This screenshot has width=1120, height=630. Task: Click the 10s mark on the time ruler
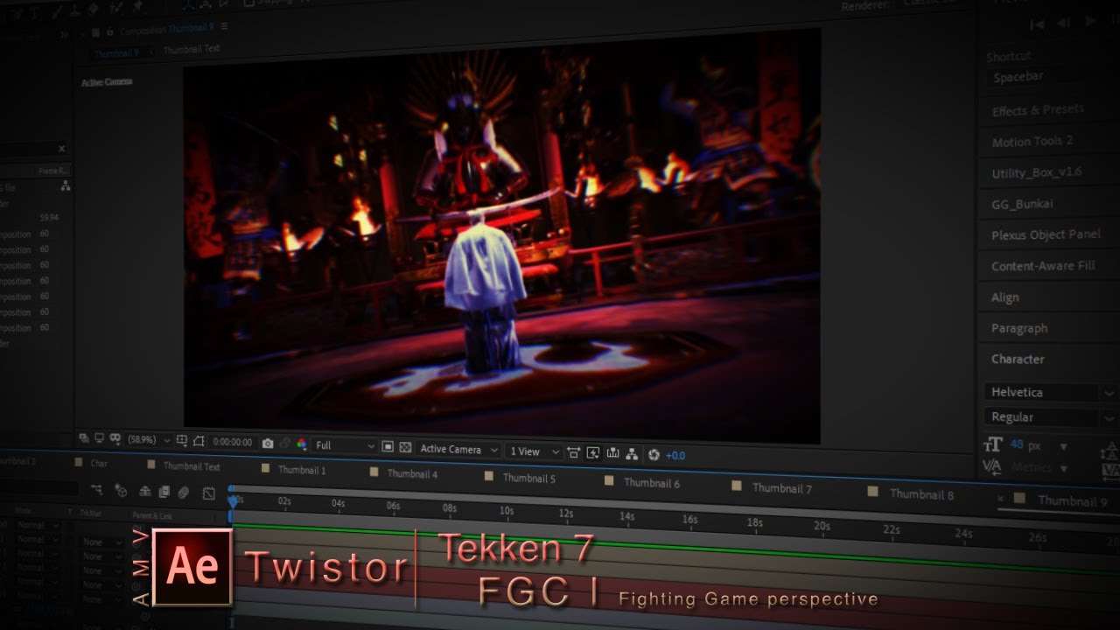(x=506, y=510)
